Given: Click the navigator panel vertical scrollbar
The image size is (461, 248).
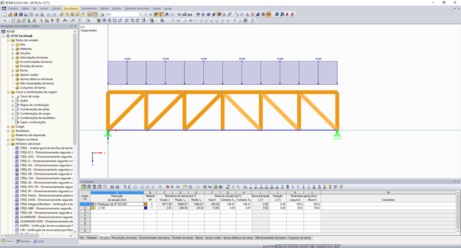Looking at the screenshot, I should [75, 88].
